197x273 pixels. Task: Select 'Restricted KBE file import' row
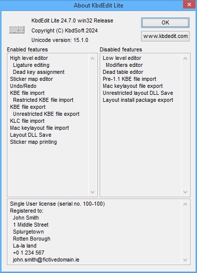[43, 100]
